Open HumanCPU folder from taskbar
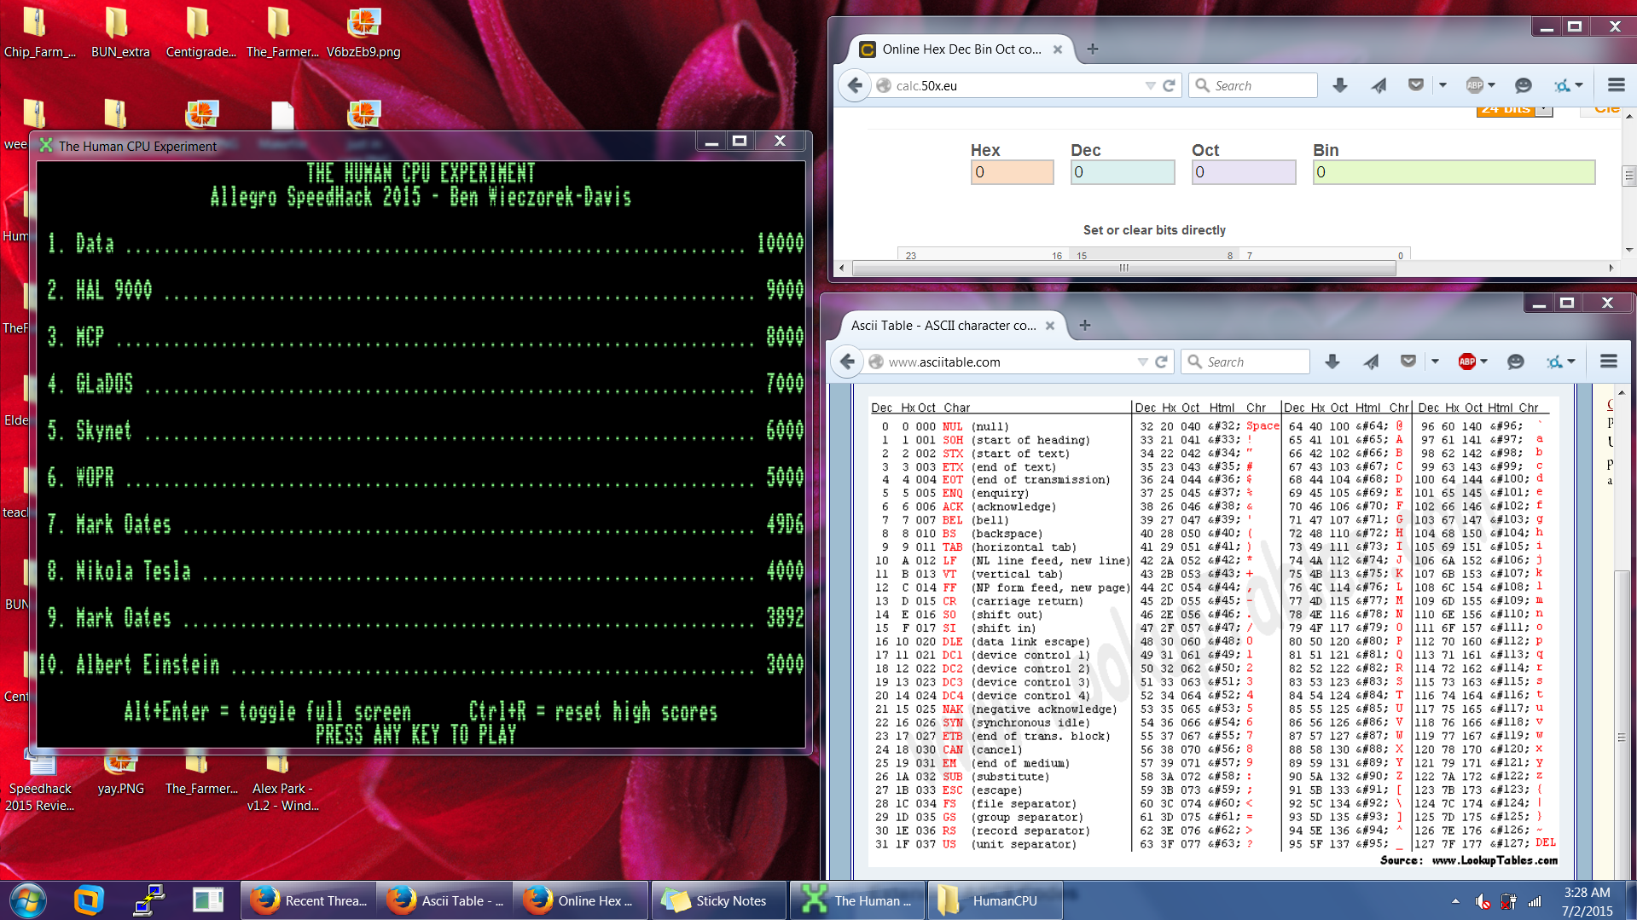1637x920 pixels. (x=993, y=900)
